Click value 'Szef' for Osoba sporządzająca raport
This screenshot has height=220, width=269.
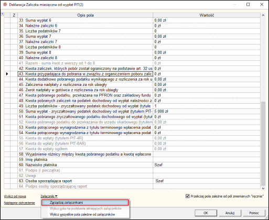[x=159, y=181]
